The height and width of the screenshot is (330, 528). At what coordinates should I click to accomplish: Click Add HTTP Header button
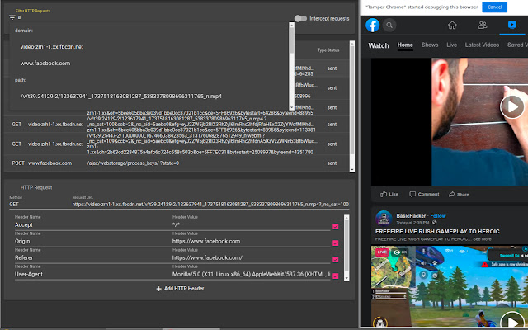point(179,289)
